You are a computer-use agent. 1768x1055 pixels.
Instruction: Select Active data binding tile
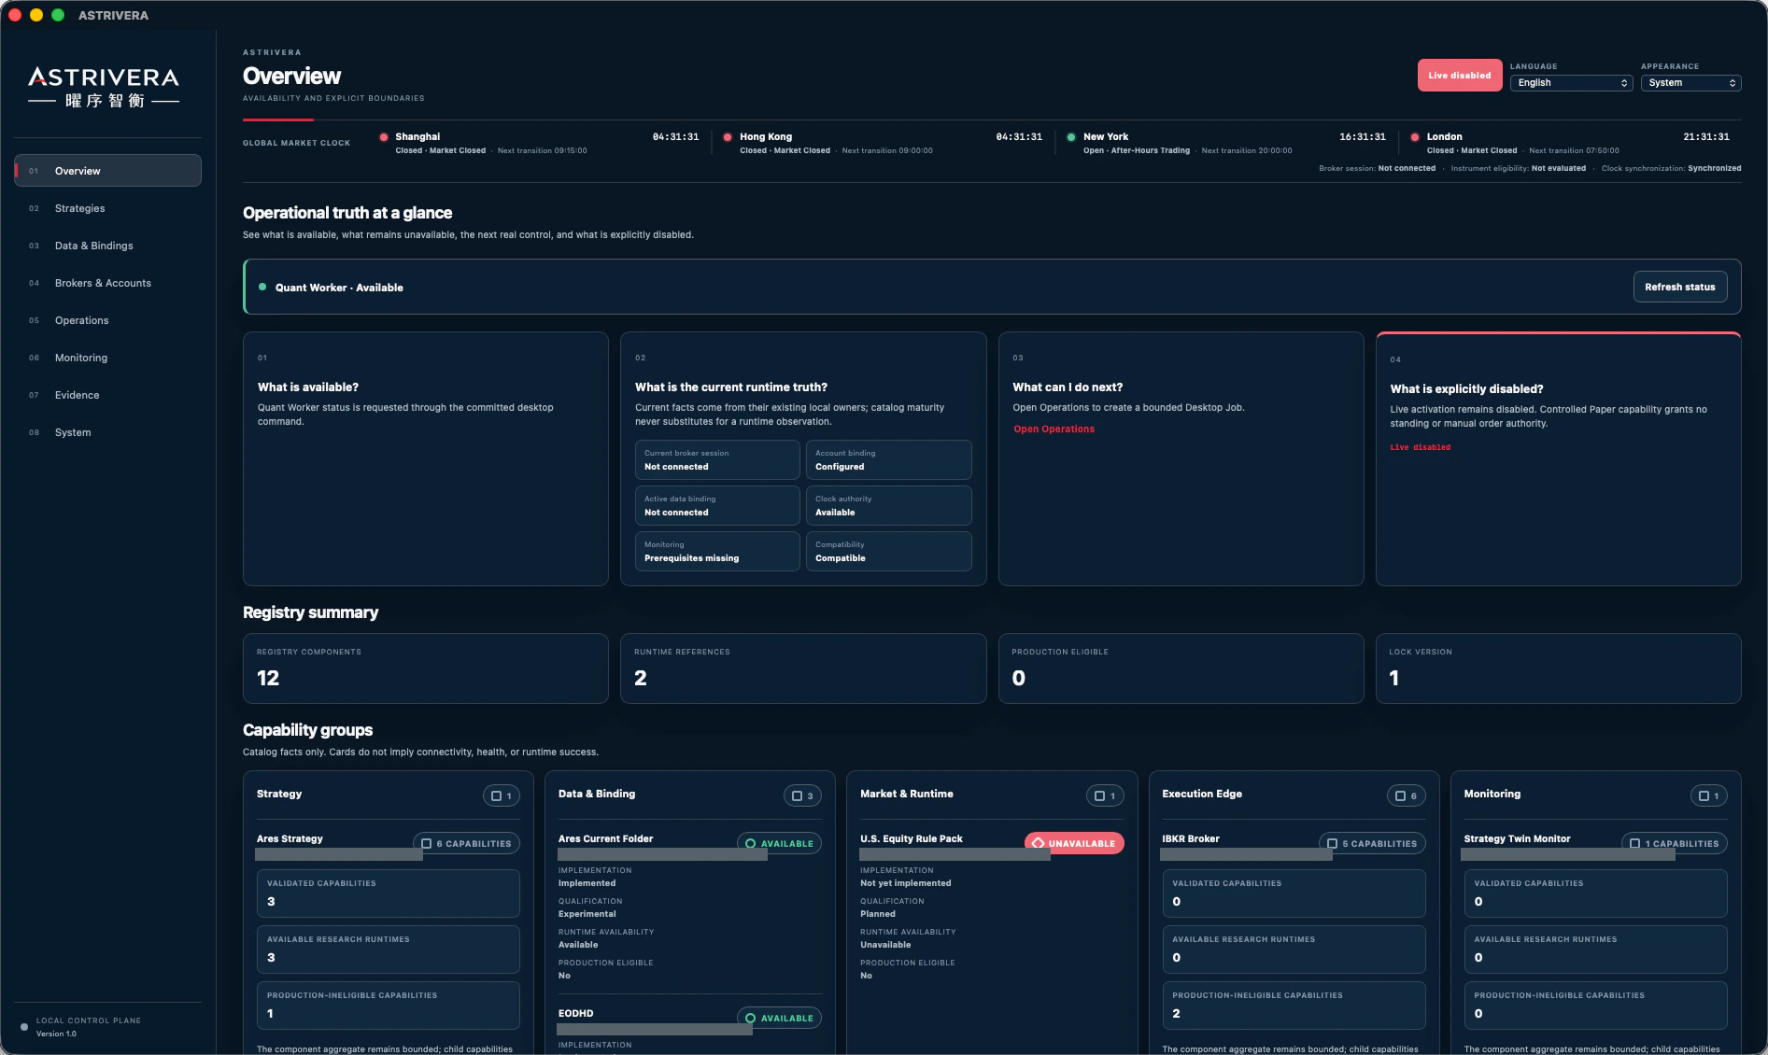717,505
